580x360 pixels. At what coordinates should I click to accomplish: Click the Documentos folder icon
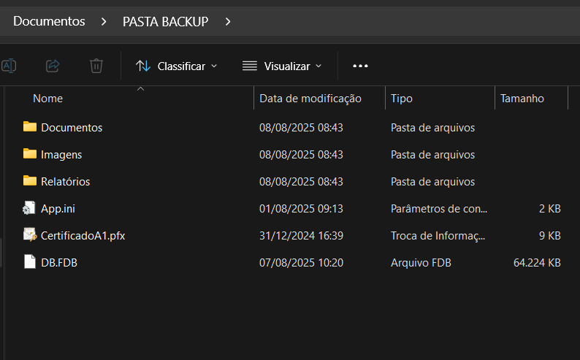[29, 127]
